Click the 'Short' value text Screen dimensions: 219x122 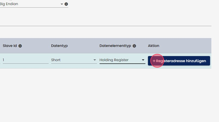click(56, 60)
